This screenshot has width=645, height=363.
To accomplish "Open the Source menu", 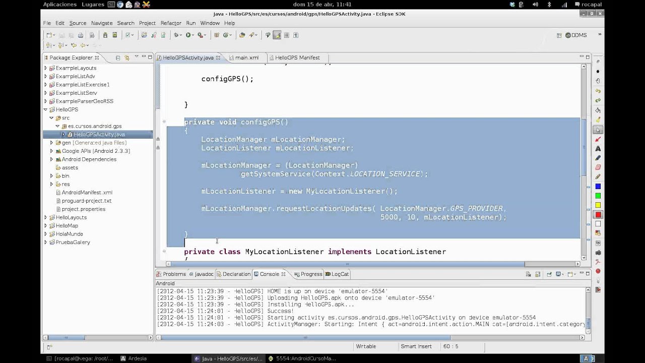I will 78,23.
